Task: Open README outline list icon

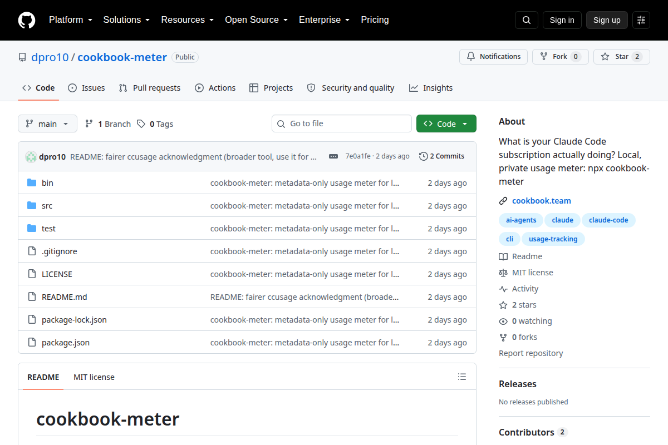Action: [x=462, y=377]
